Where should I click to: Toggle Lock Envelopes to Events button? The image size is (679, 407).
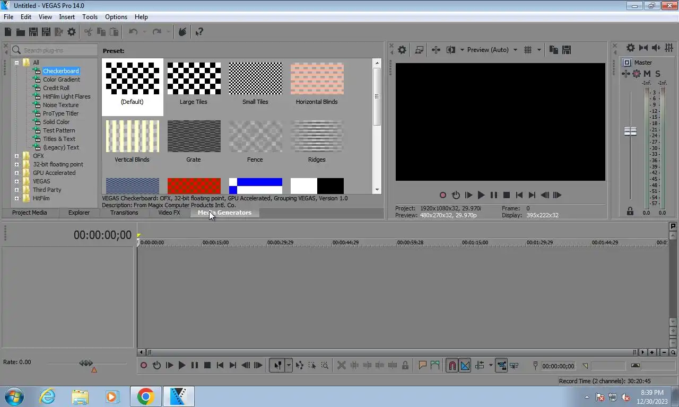click(501, 366)
